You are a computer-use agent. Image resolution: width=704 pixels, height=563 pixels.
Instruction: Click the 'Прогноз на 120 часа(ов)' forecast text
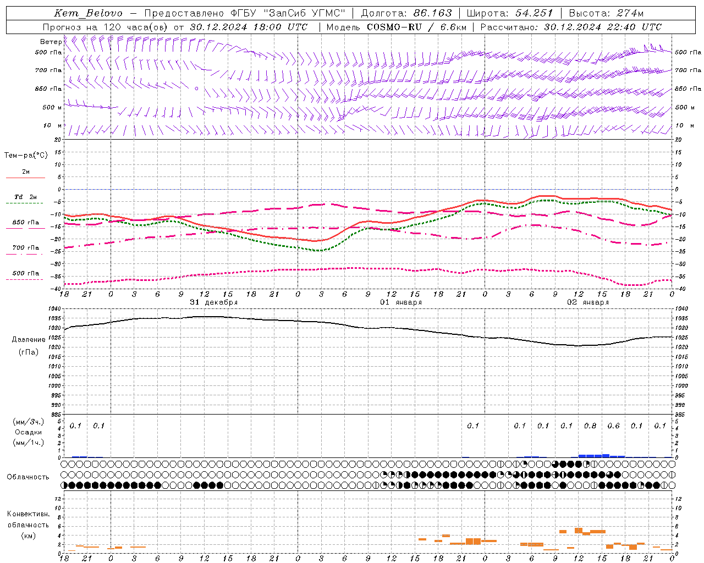click(106, 27)
